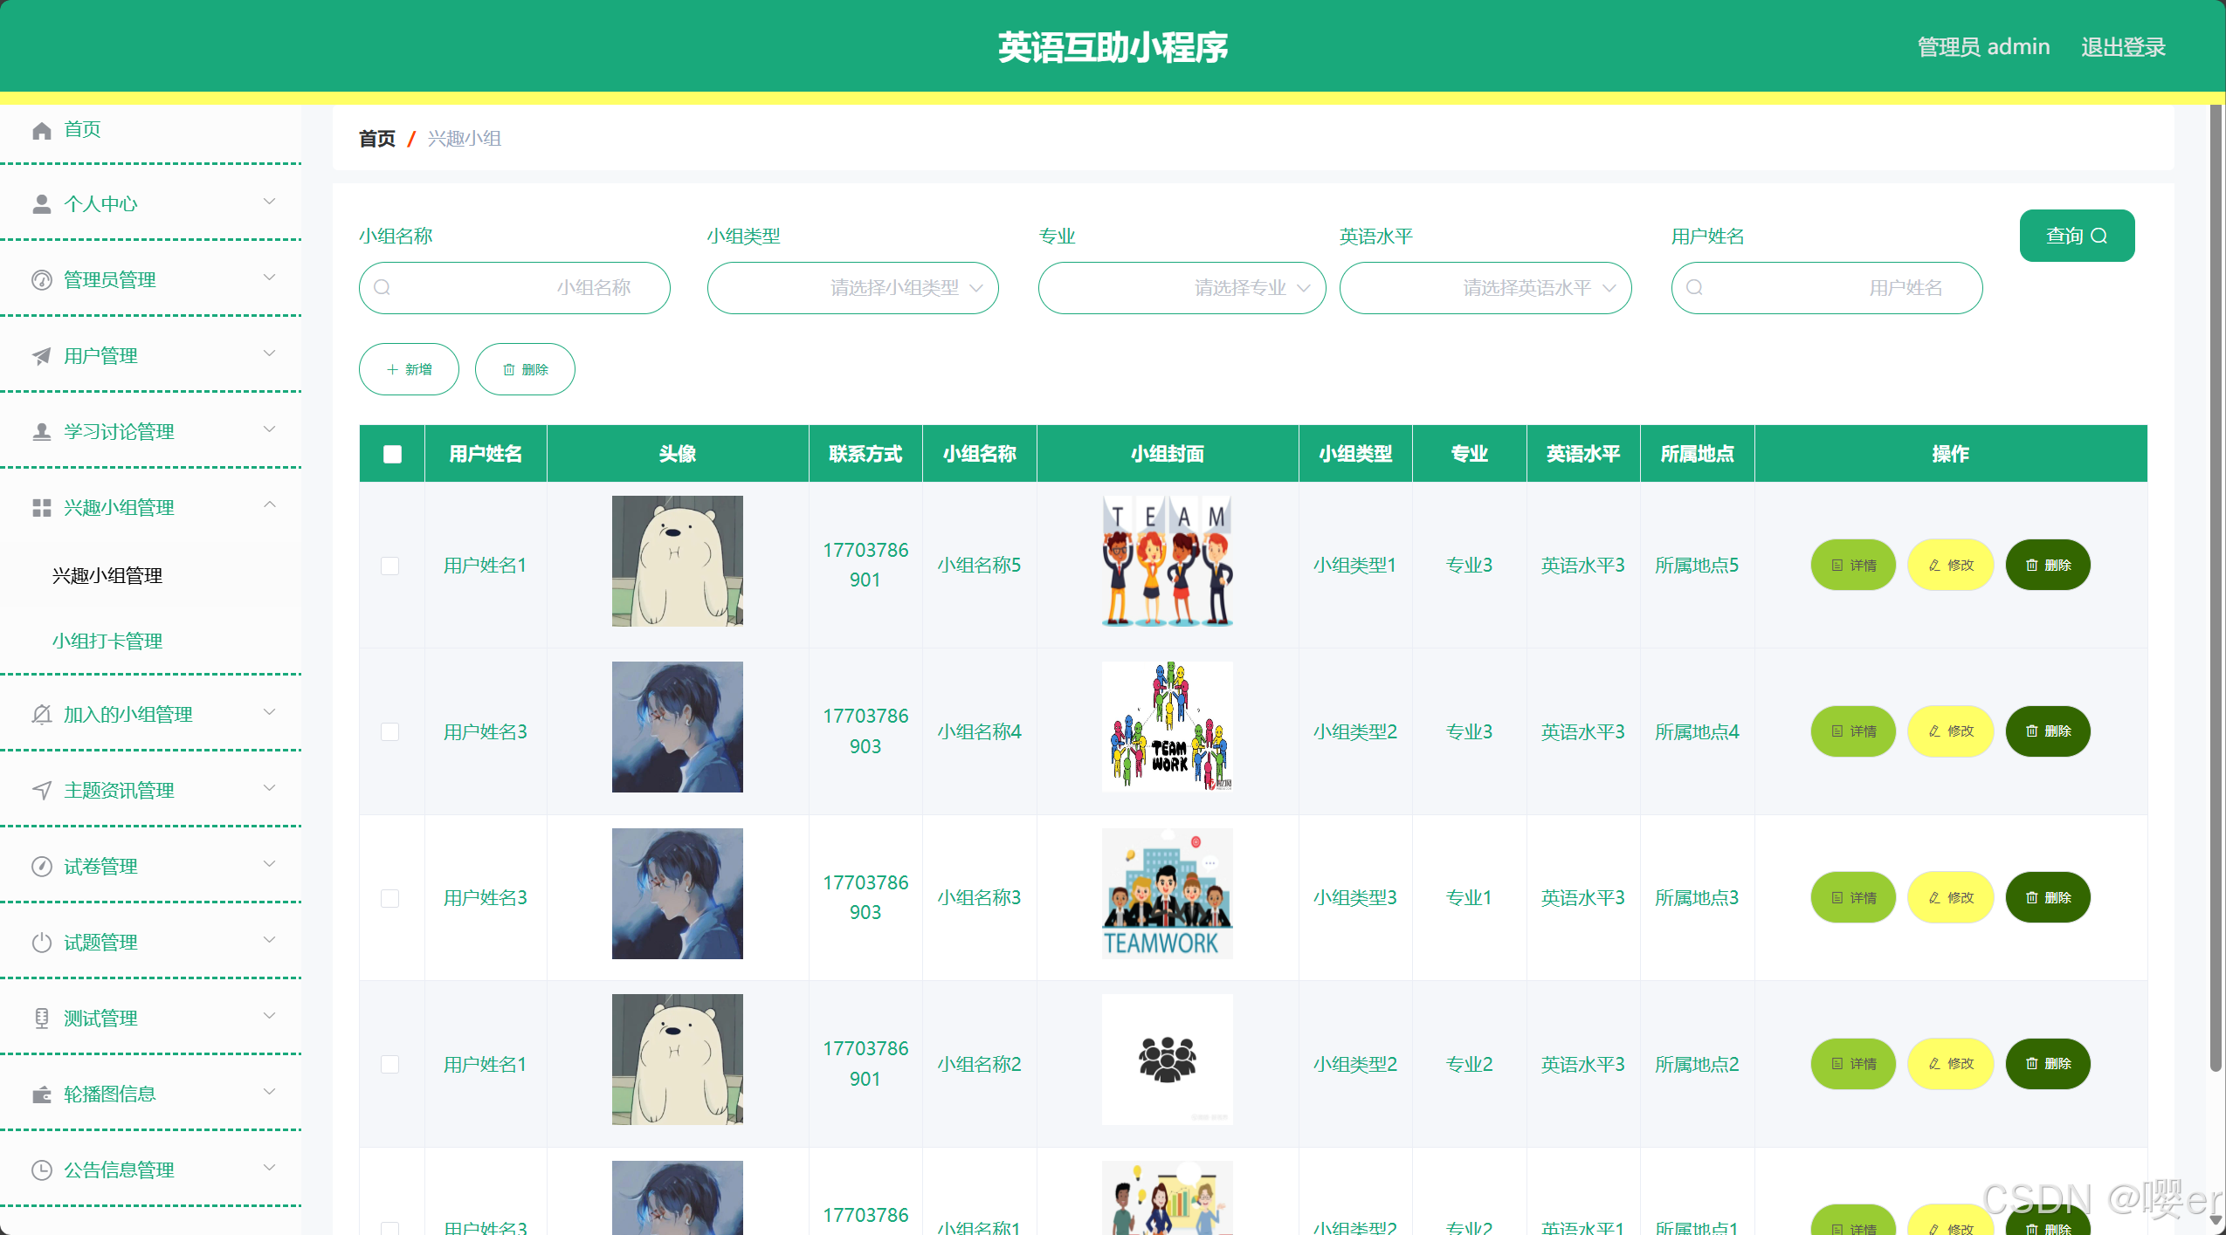Click the 公告信息管理 clock icon
Screen dimensions: 2226x1235
click(42, 1170)
